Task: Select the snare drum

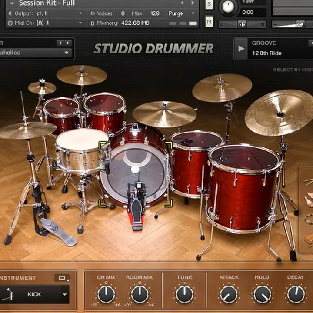Action: pos(83,151)
